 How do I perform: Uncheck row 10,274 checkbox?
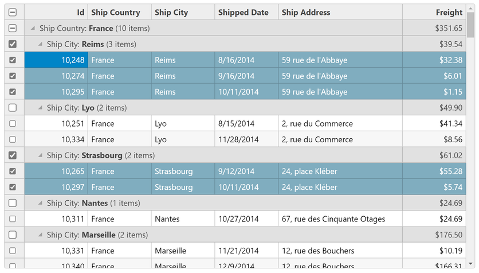pyautogui.click(x=13, y=76)
